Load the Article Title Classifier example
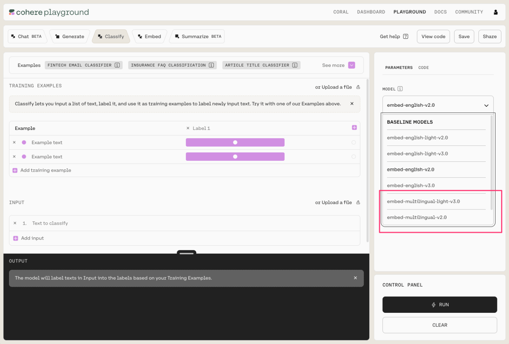The width and height of the screenshot is (509, 344). point(261,65)
